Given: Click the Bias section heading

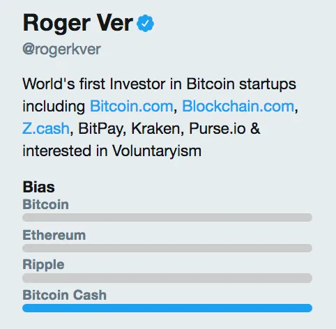Looking at the screenshot, I should click(x=38, y=187).
